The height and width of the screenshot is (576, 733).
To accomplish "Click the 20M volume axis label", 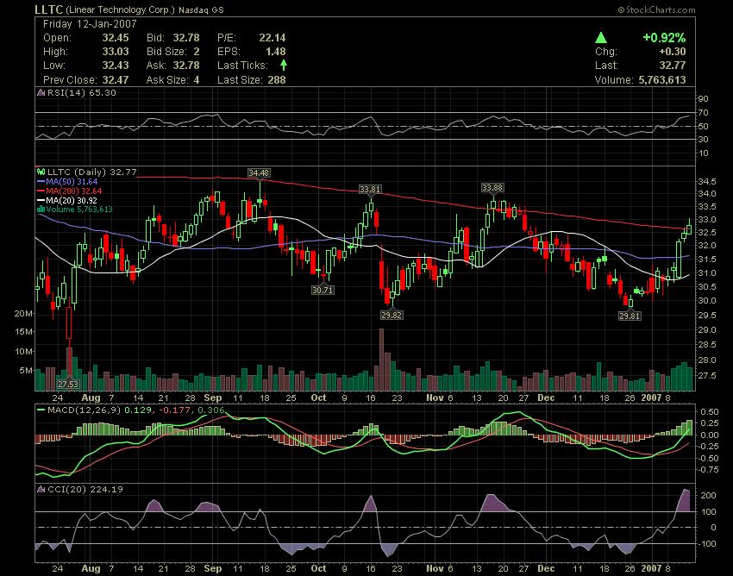I will 23,313.
